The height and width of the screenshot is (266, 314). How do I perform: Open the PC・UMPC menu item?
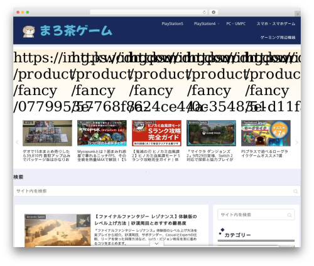click(x=236, y=24)
